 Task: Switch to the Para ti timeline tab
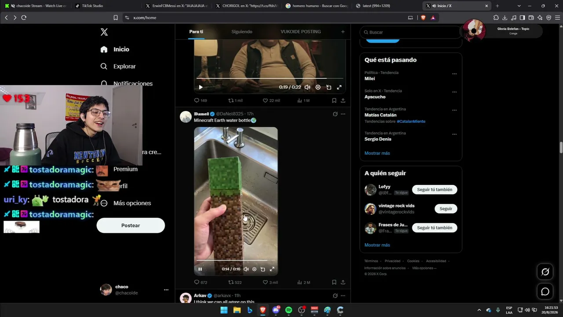[x=196, y=32]
